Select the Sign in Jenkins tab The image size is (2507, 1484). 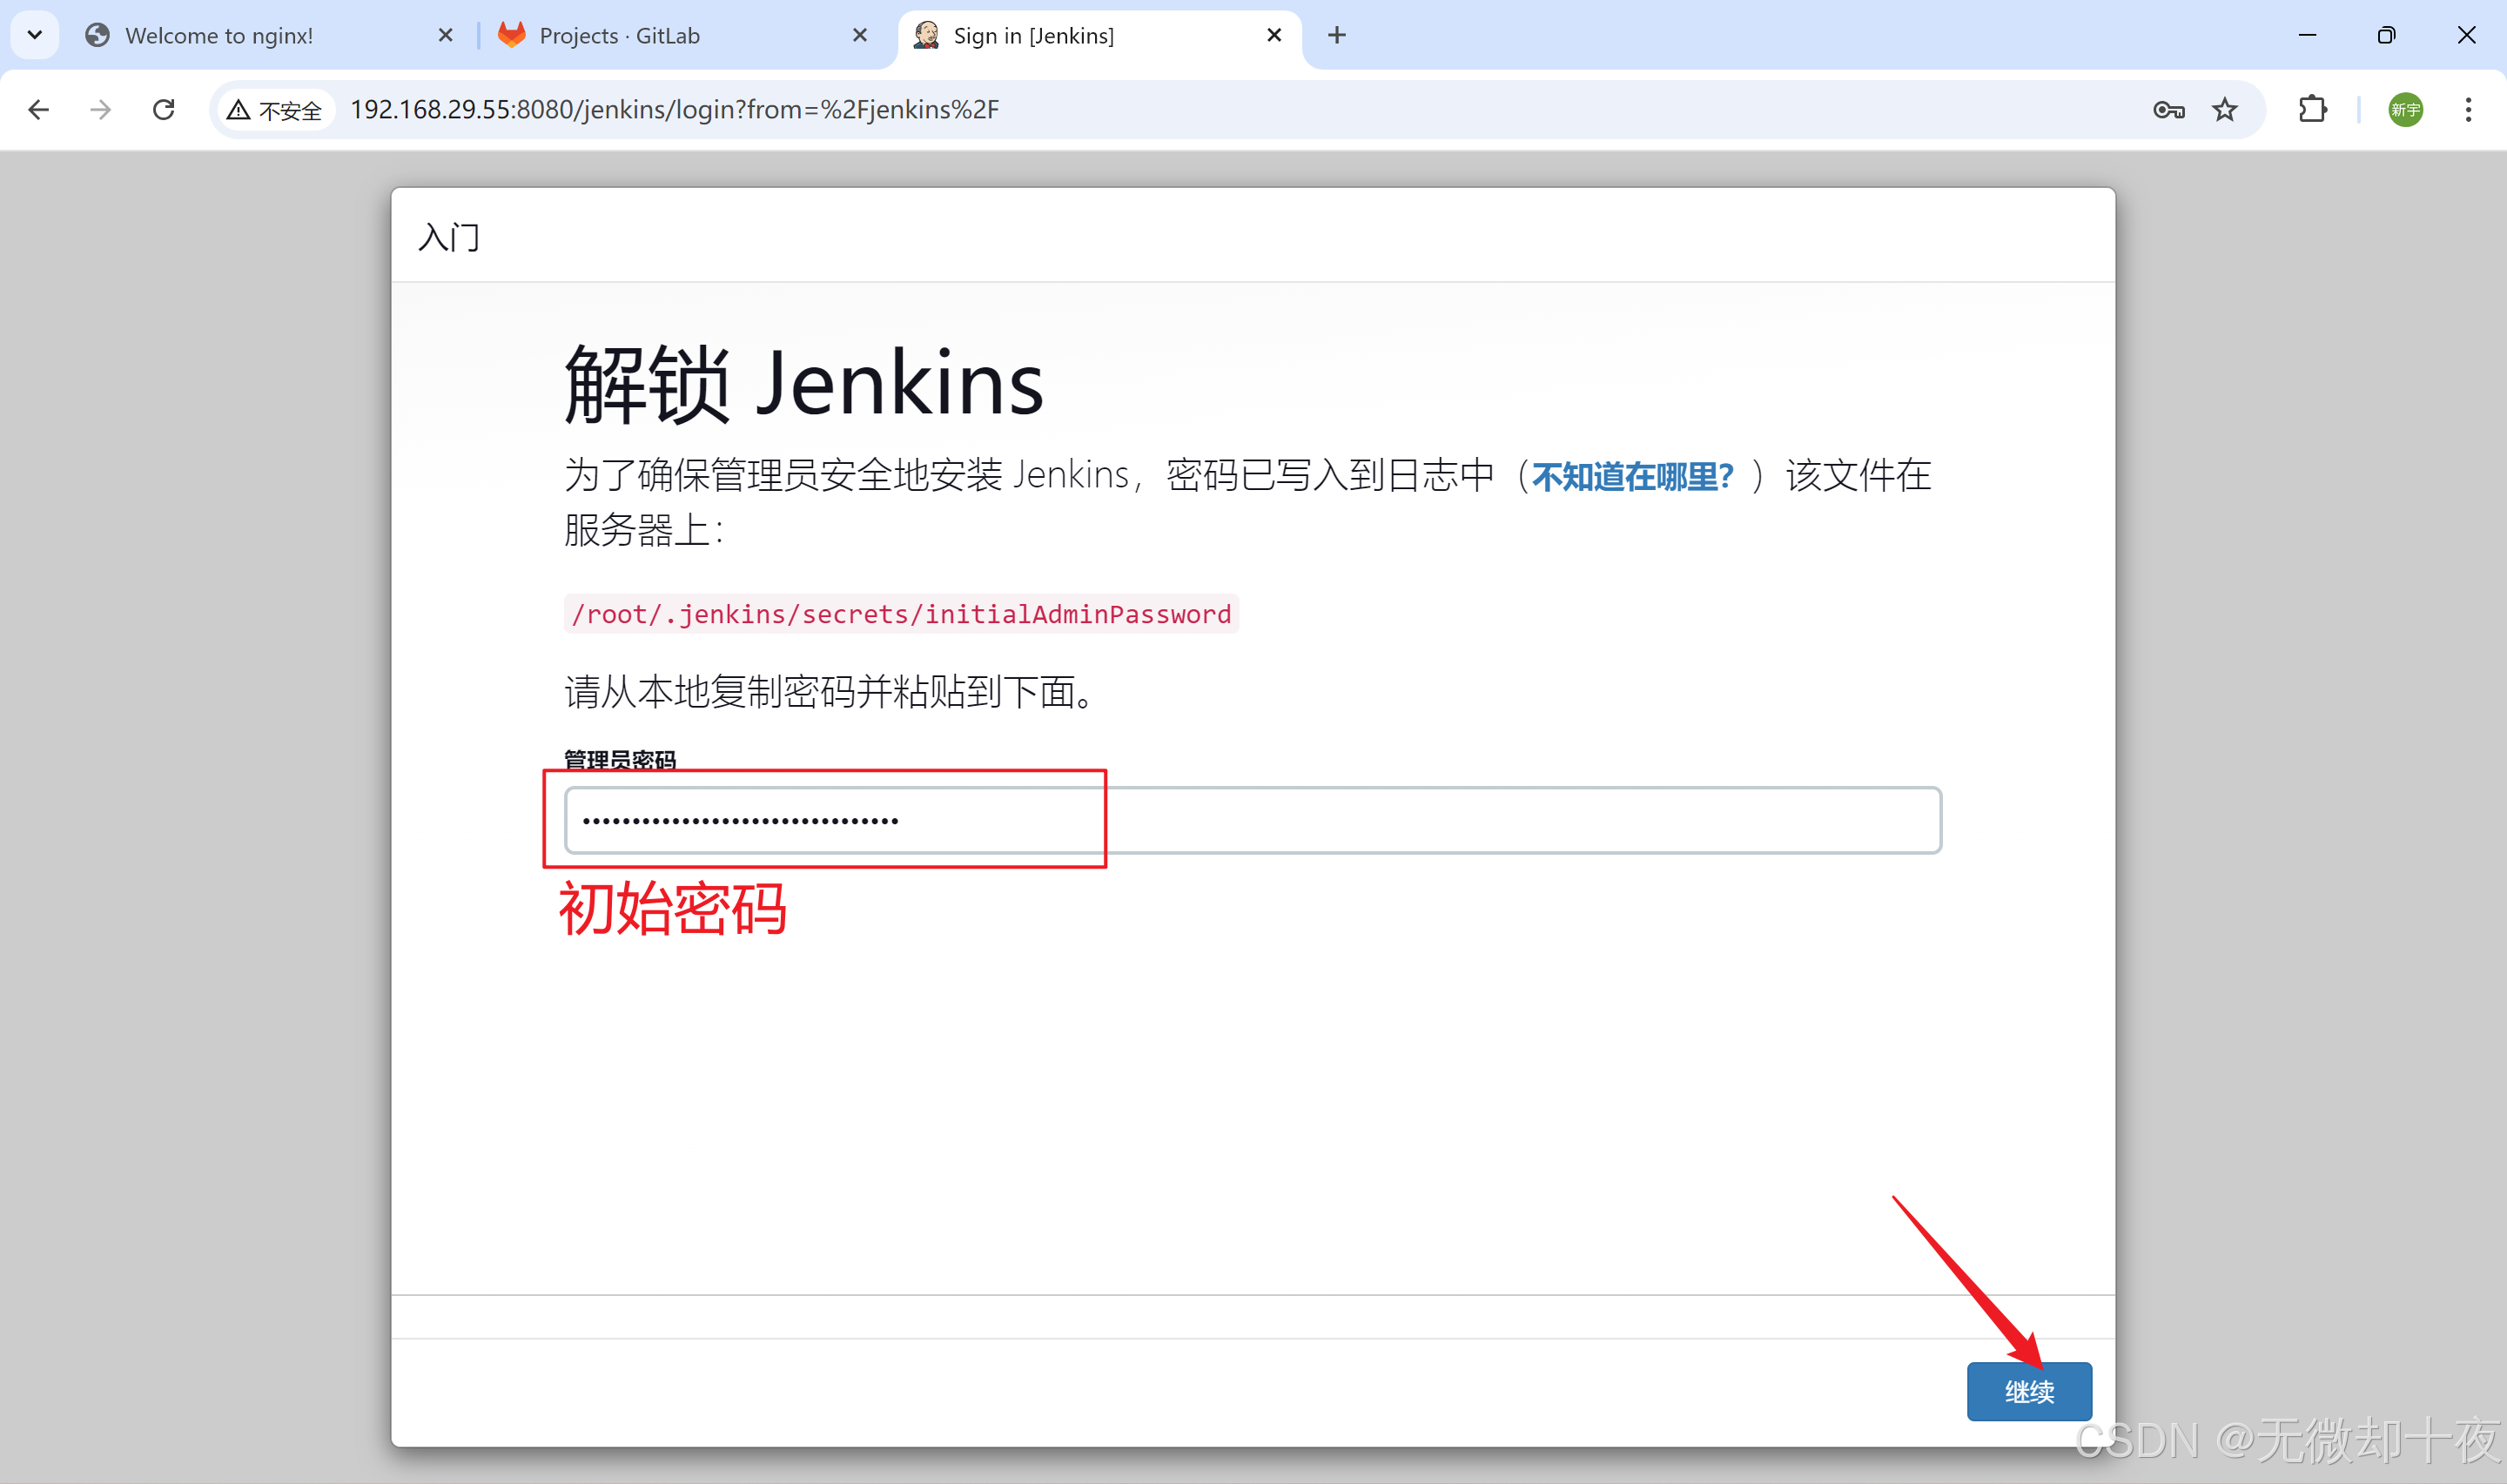(x=1034, y=36)
